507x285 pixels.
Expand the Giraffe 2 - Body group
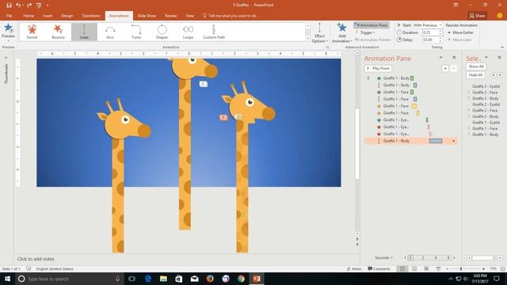[x=469, y=116]
